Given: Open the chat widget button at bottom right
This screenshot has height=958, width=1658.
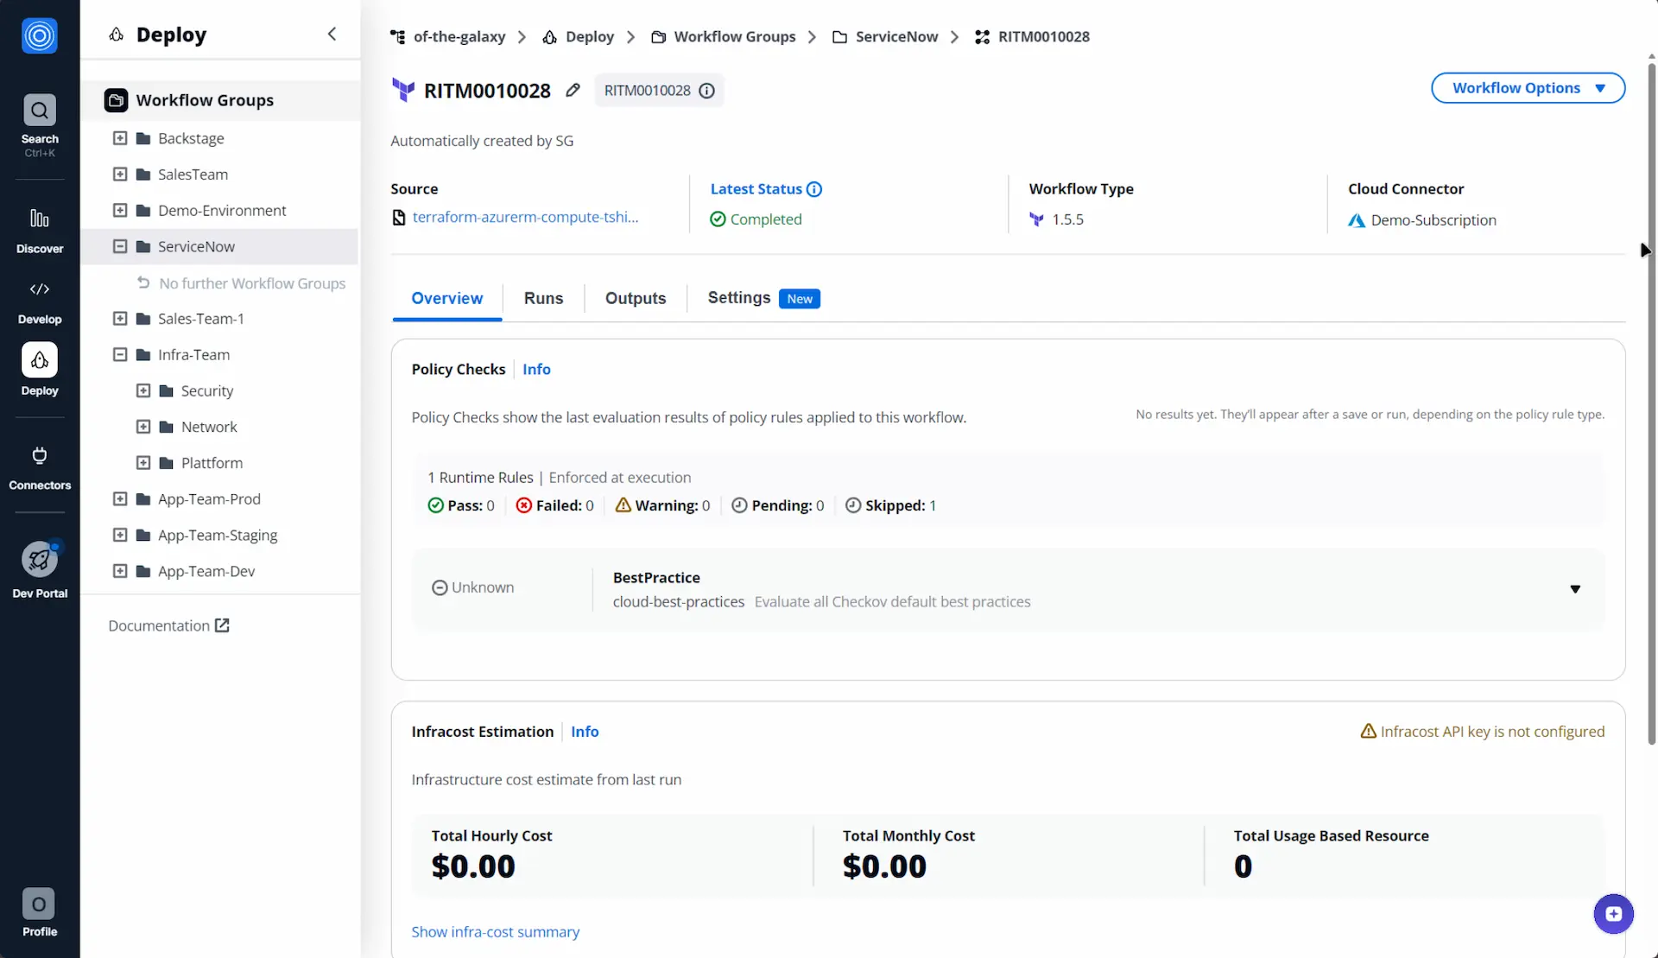Looking at the screenshot, I should click(x=1613, y=914).
